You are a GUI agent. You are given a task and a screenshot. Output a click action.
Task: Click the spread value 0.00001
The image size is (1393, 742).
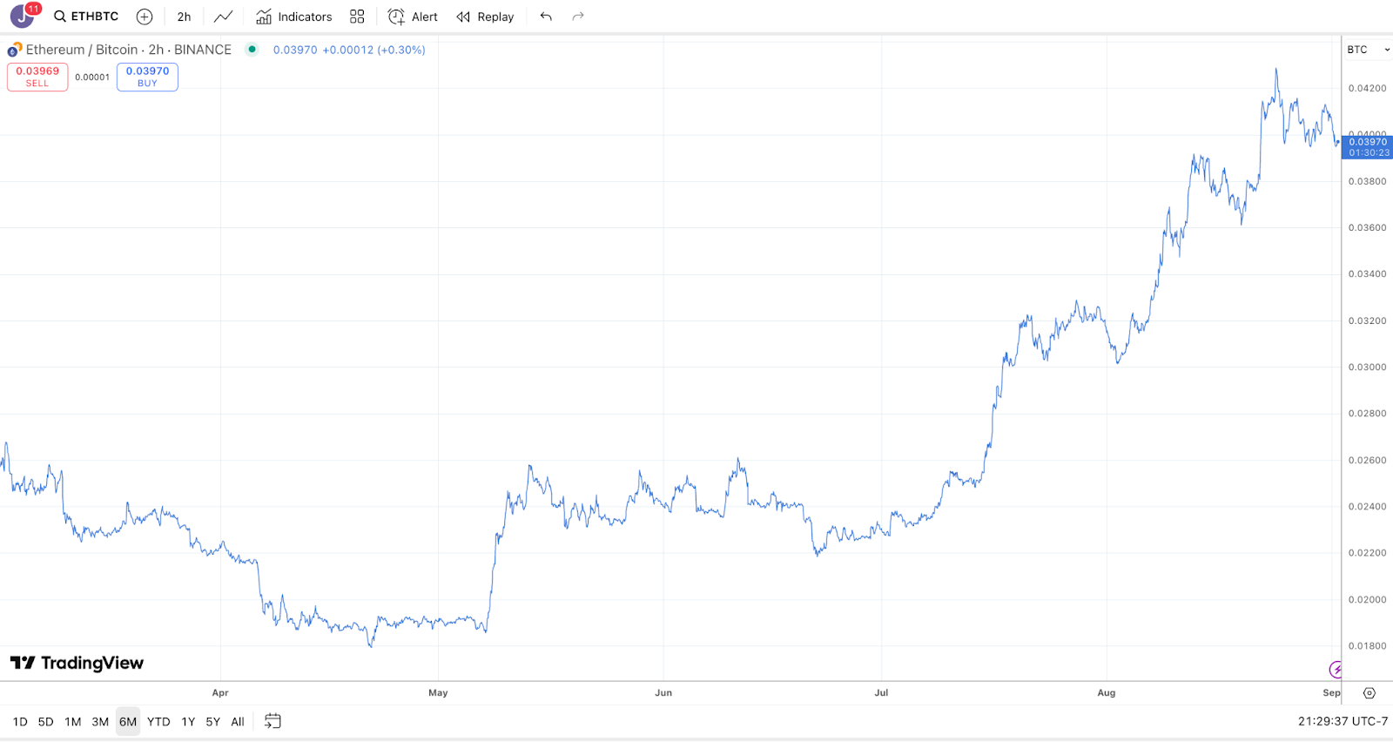pos(92,78)
